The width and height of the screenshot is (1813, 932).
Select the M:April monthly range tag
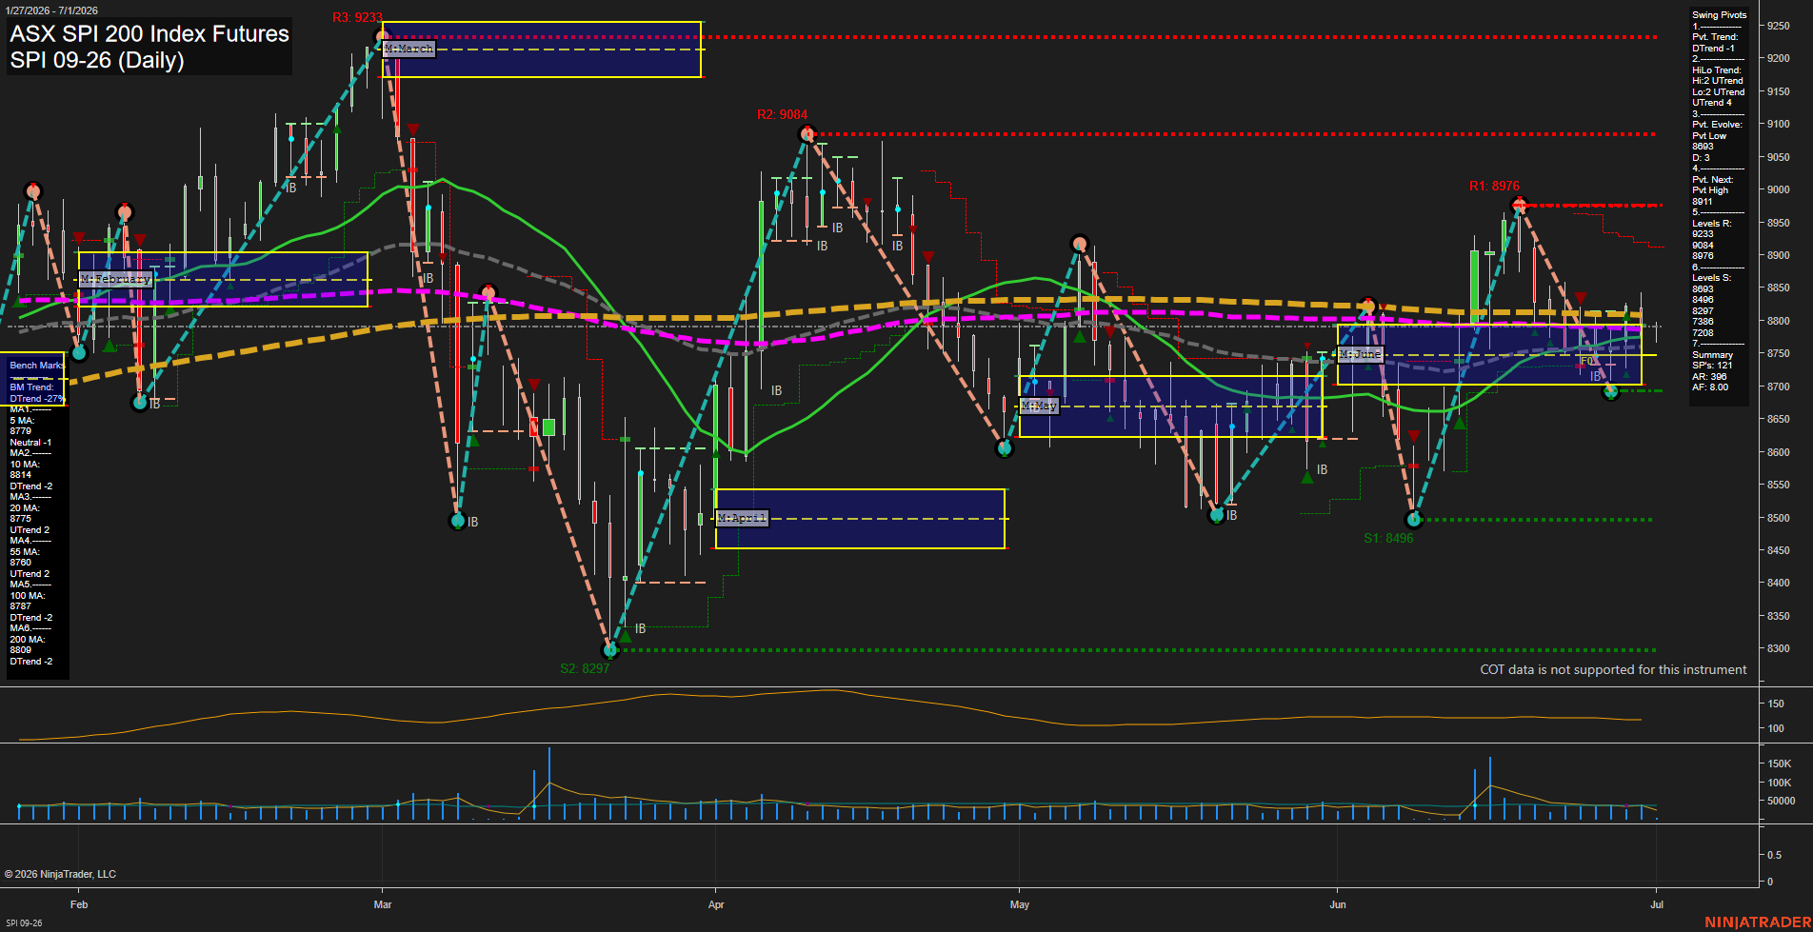pos(742,518)
